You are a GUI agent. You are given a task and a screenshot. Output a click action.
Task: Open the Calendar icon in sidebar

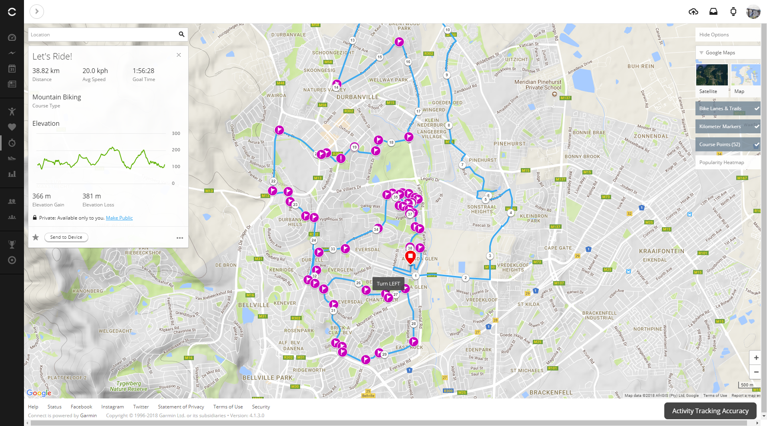click(12, 68)
